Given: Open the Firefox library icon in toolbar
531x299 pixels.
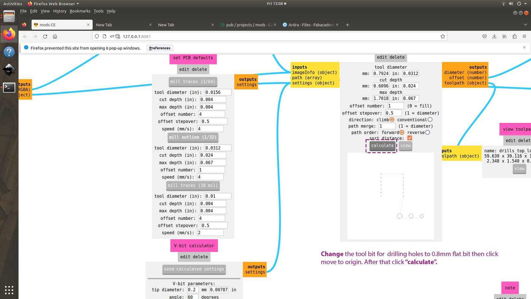Looking at the screenshot, I should (x=504, y=37).
